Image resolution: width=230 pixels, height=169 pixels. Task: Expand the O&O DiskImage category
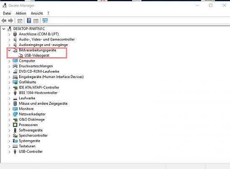(9, 120)
